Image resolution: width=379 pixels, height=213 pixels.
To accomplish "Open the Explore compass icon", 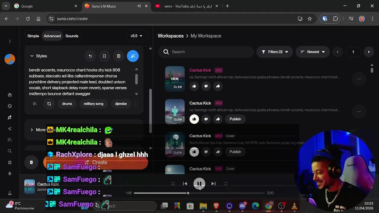I will pos(10,106).
